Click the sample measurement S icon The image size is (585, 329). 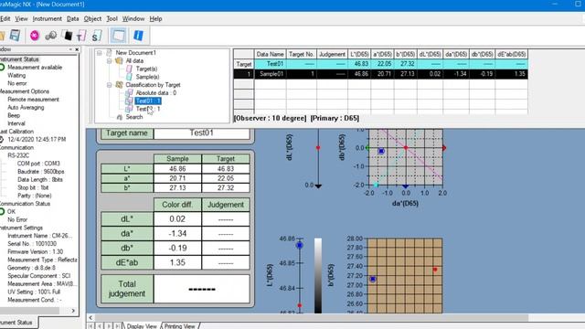[x=96, y=36]
